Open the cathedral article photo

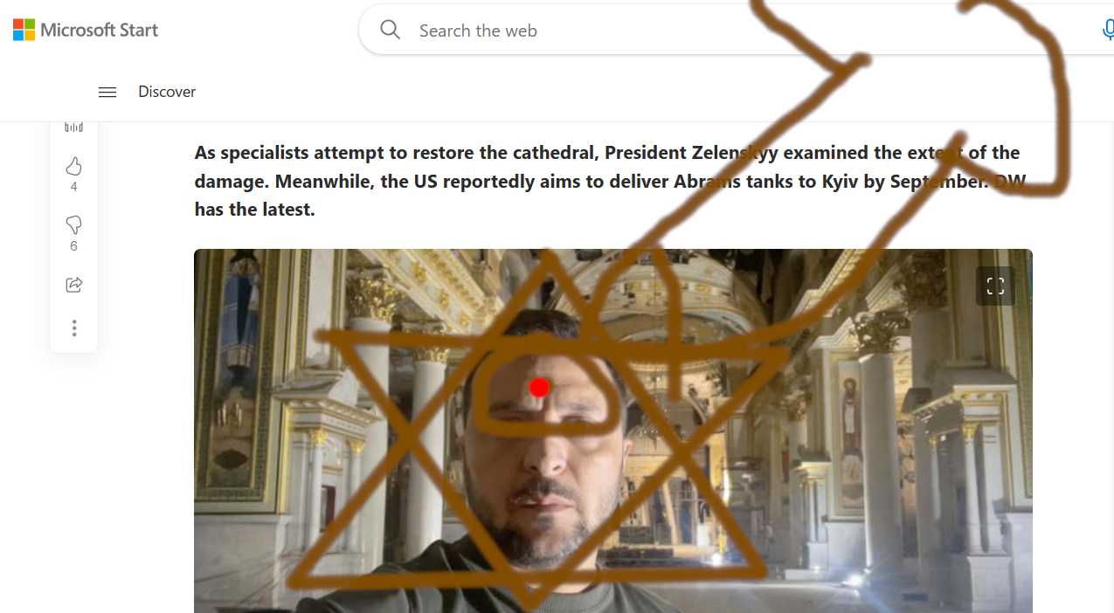click(x=613, y=431)
